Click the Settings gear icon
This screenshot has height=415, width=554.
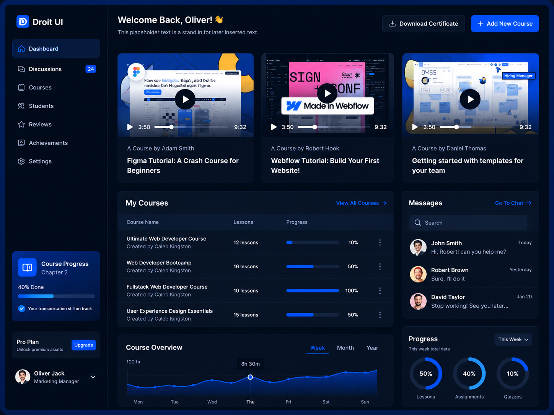21,161
